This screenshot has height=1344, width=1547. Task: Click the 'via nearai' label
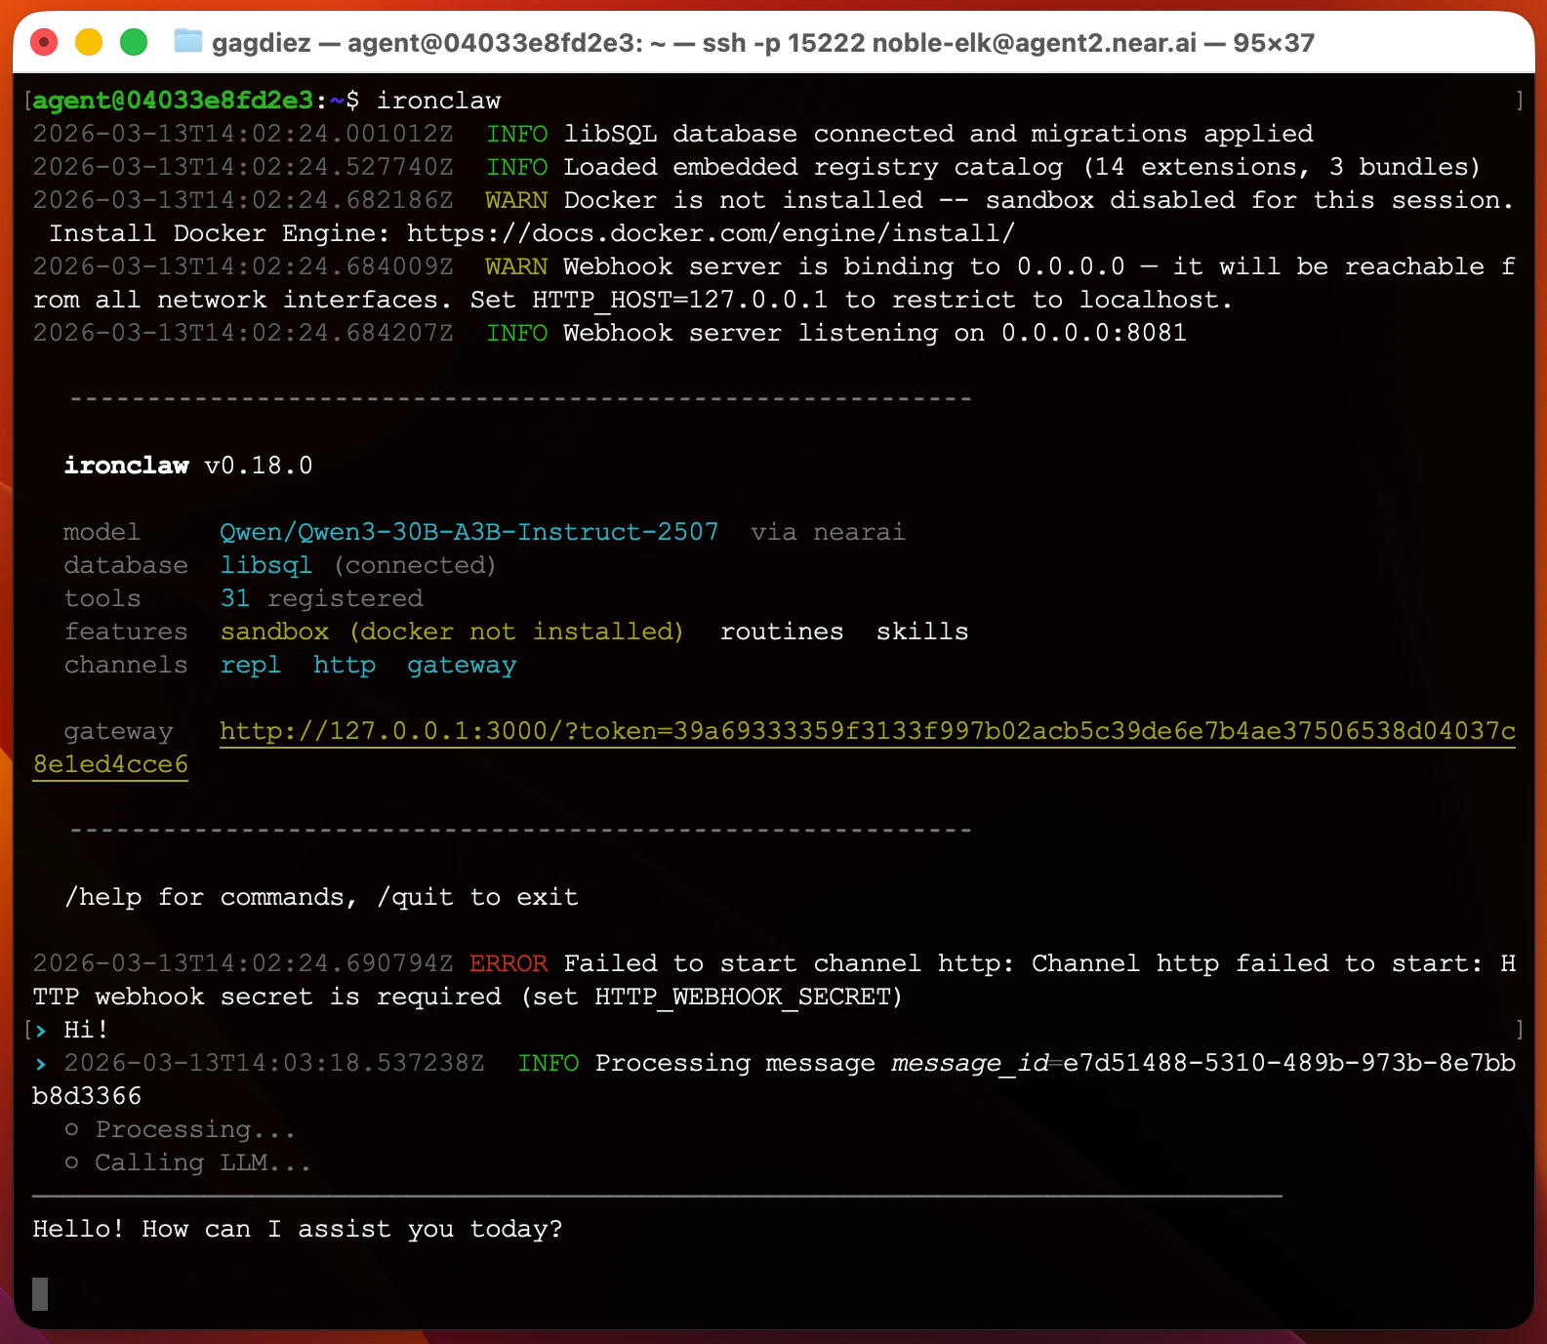click(x=828, y=532)
